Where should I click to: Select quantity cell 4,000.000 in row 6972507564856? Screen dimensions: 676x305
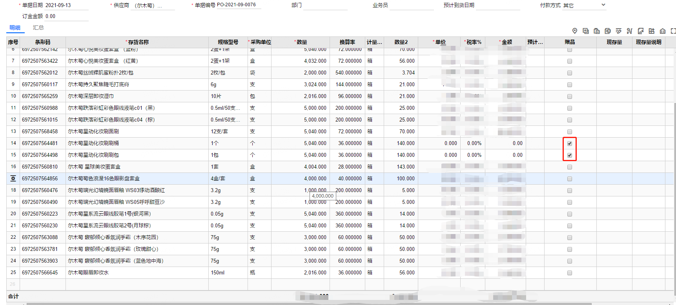point(301,178)
